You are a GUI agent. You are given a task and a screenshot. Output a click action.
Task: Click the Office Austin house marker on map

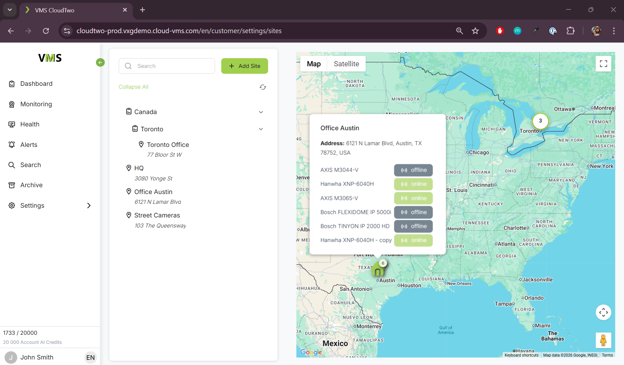click(378, 269)
